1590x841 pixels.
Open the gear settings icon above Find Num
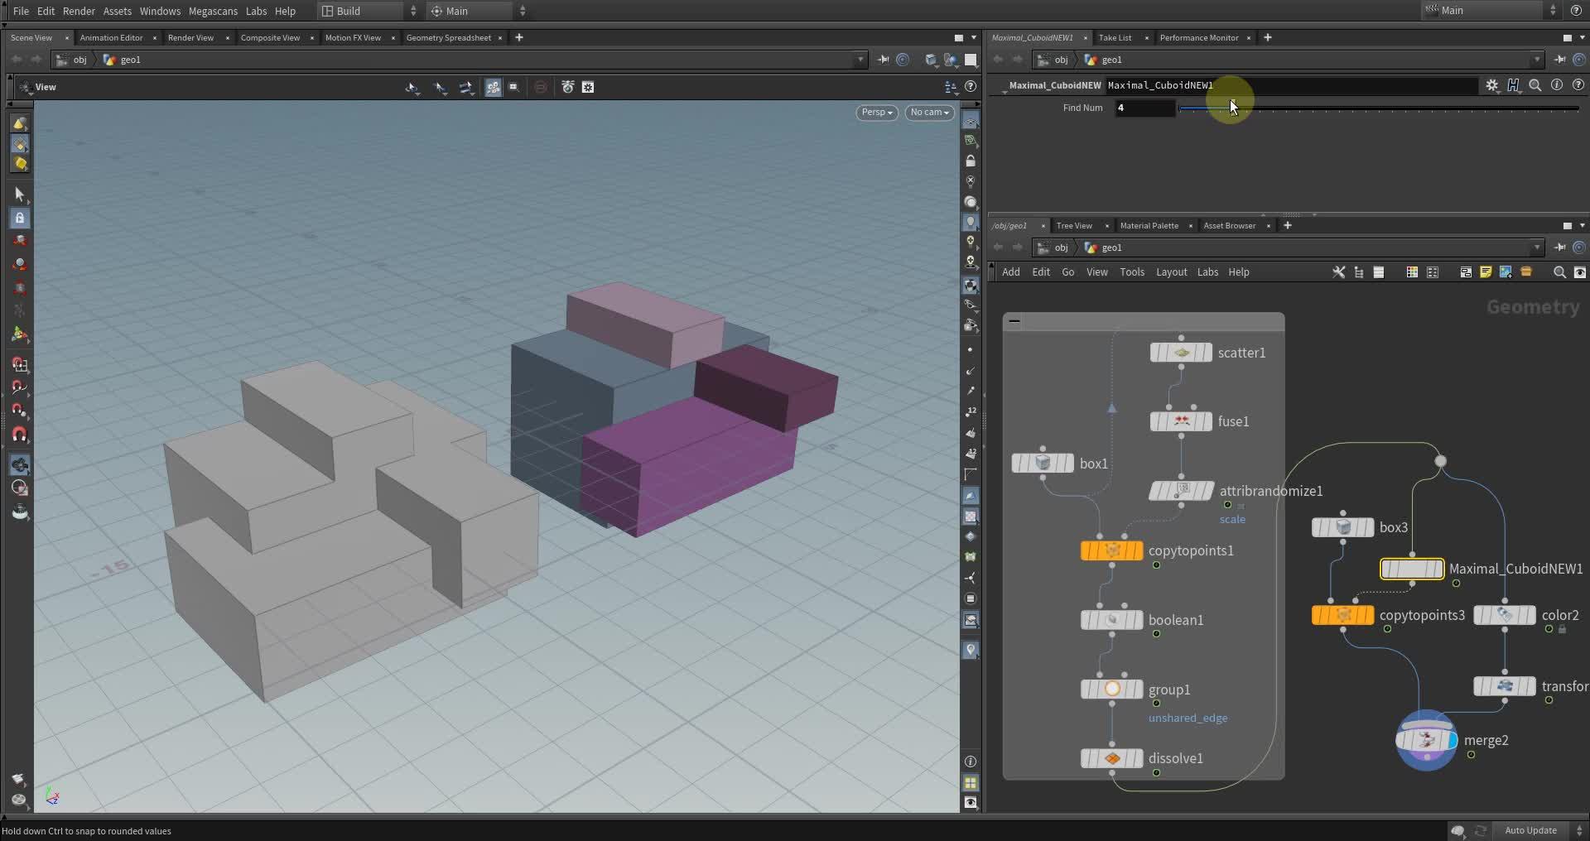point(1492,84)
